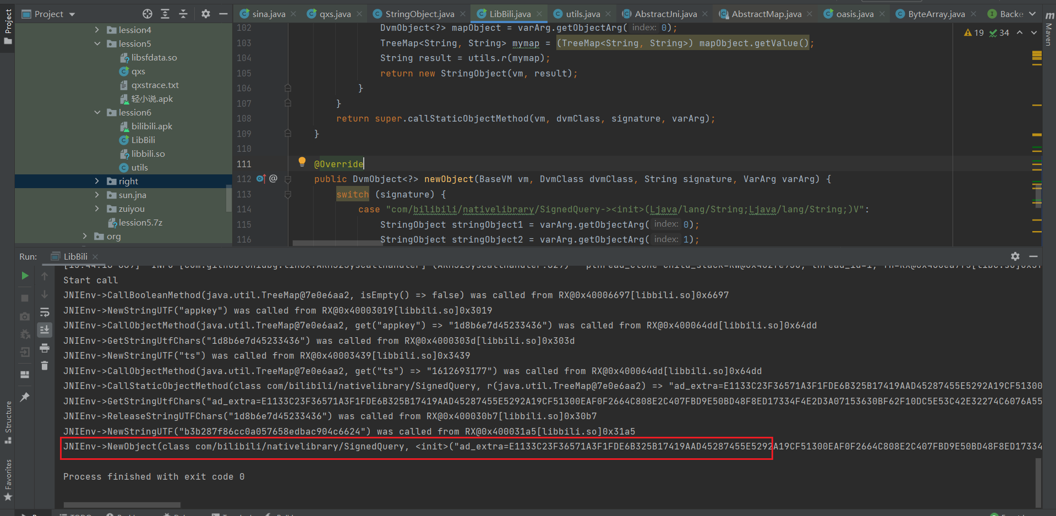This screenshot has height=516, width=1056.
Task: Click the Run console horizontal scrollbar
Action: (122, 504)
